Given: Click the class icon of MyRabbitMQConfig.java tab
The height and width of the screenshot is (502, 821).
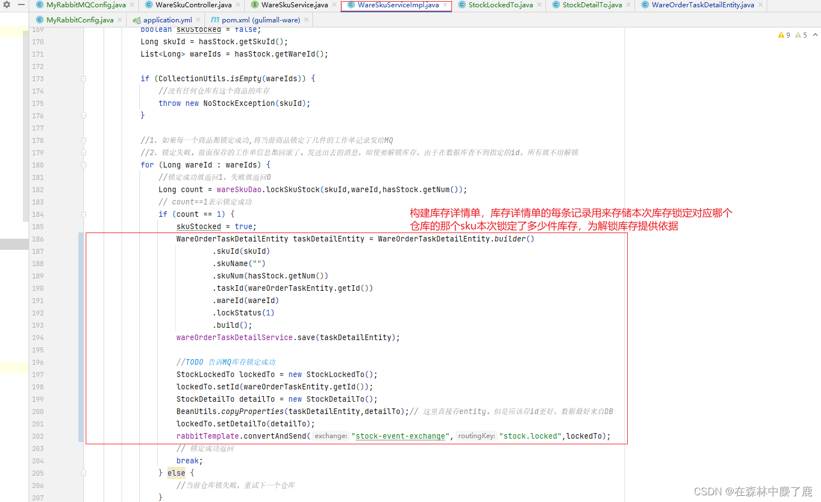Looking at the screenshot, I should [x=40, y=5].
